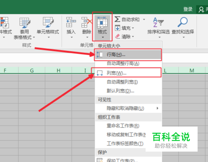208x162 pixels.
Task: Select column H header
Action: (x=58, y=70)
